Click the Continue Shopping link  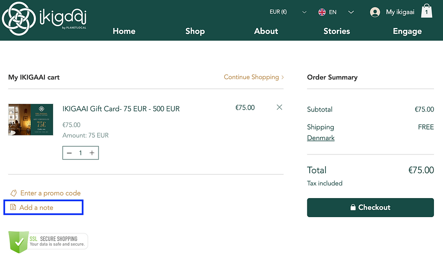tap(254, 77)
